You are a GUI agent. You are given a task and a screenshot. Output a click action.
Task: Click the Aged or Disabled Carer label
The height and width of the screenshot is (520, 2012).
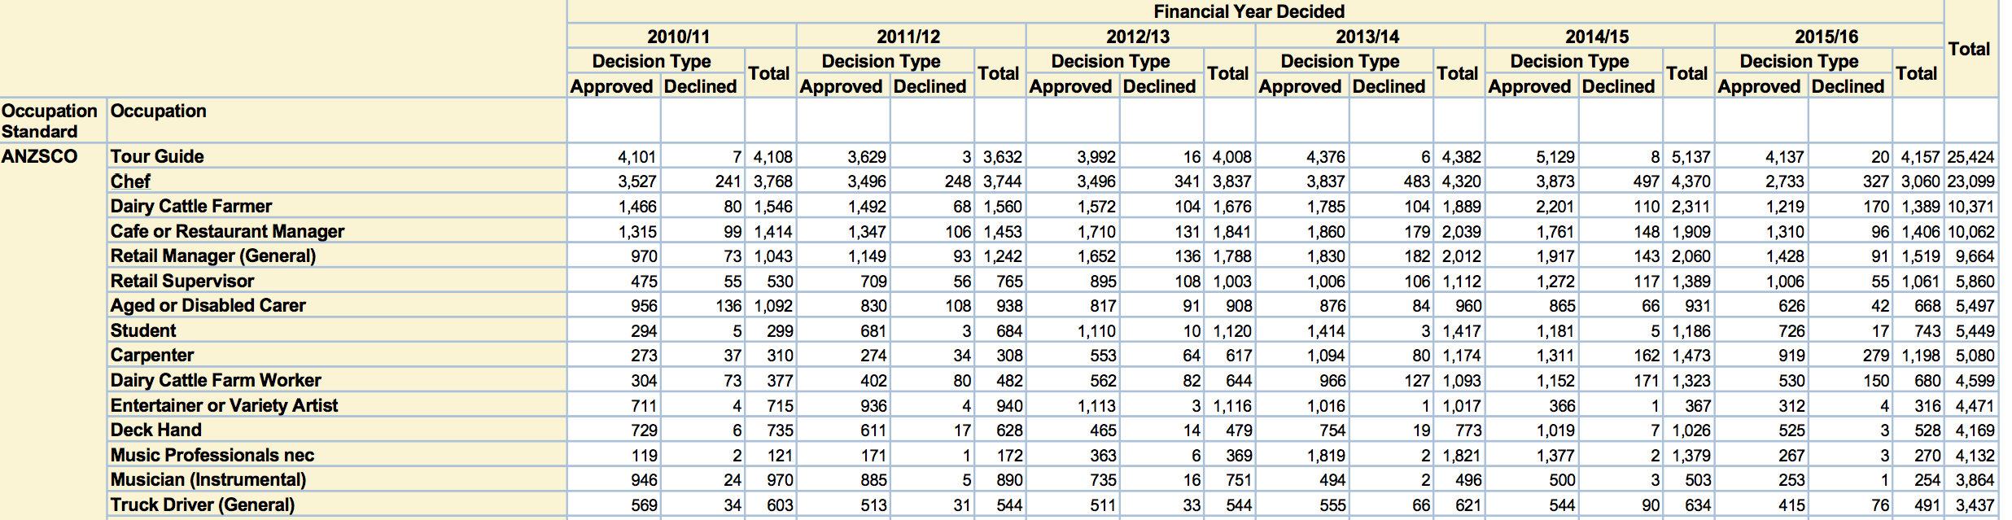[x=208, y=305]
